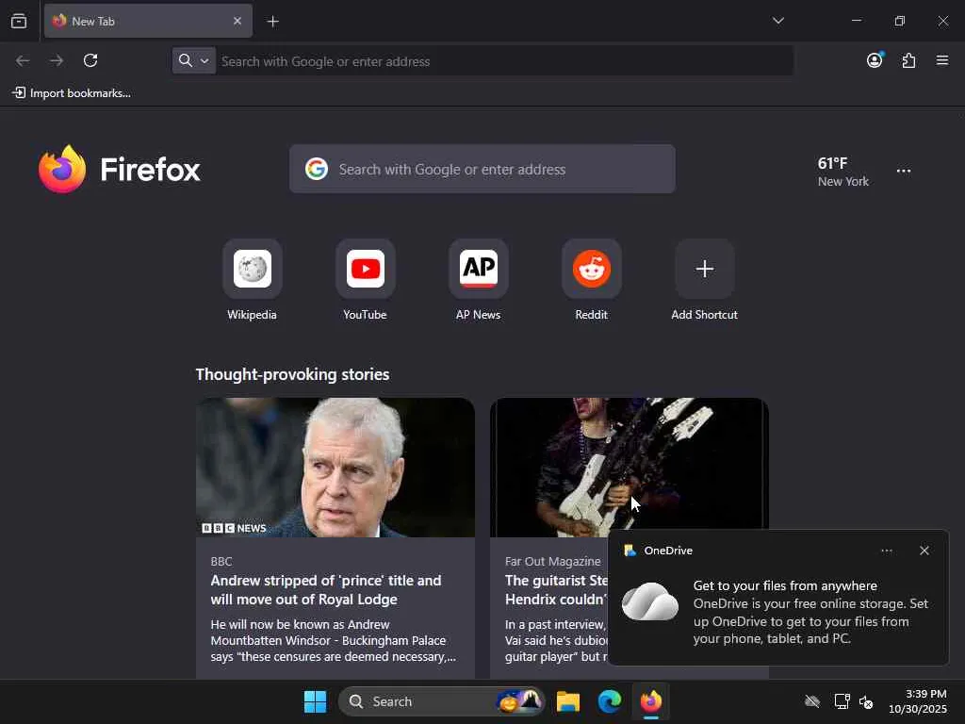Click the Google G icon in search box
965x724 pixels.
click(x=317, y=169)
